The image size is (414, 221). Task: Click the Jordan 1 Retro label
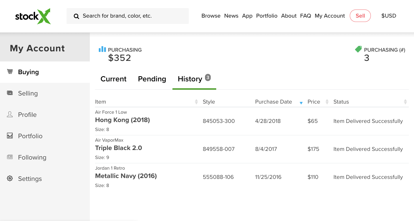coord(110,168)
